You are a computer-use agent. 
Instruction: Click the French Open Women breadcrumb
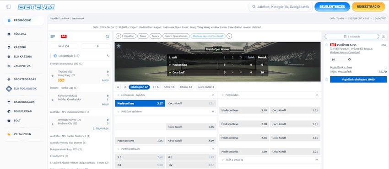[176, 36]
